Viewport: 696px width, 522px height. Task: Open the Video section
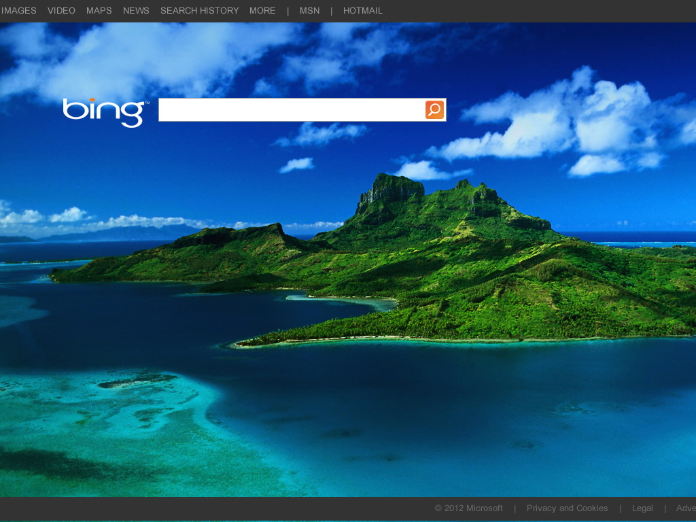click(x=61, y=11)
